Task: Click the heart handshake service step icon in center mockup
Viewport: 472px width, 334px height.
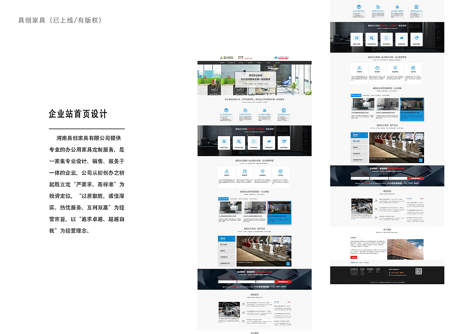Action: point(284,141)
